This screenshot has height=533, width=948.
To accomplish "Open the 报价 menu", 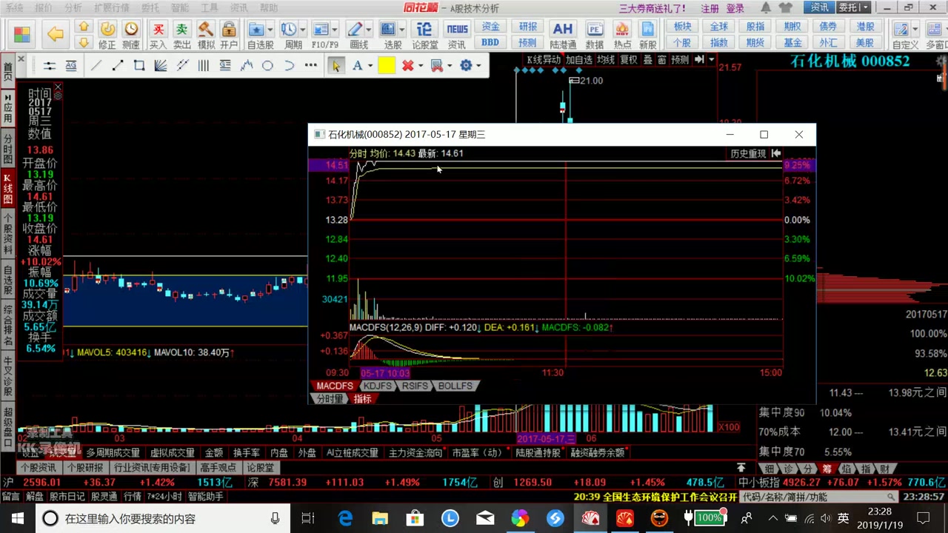I will 44,8.
